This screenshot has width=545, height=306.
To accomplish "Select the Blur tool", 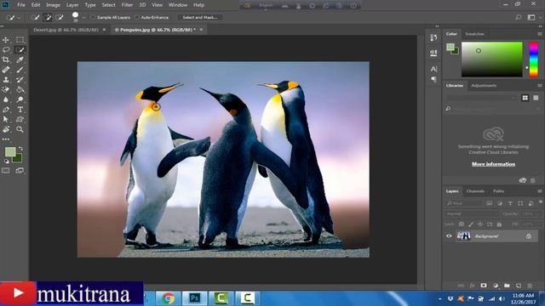I will 6,99.
